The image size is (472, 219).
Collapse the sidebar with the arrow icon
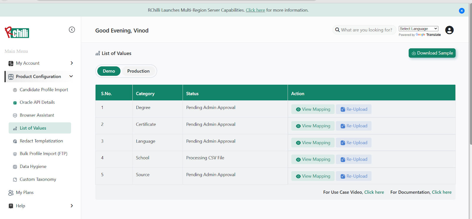[72, 30]
